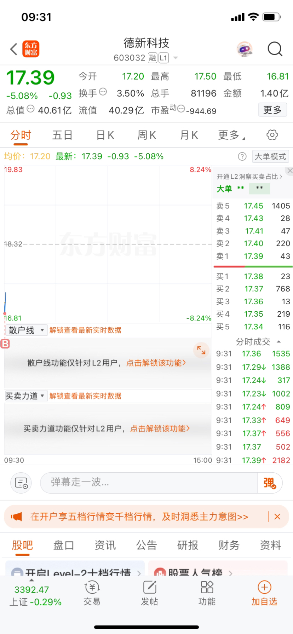Switch to the 资料 tab
Screen dimensions: 293x634
[270, 545]
